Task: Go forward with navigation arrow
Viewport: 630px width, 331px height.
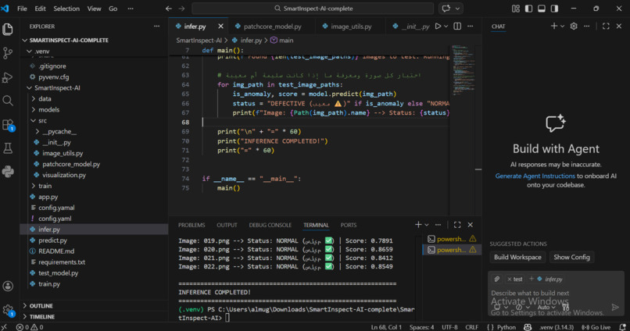Action: 181,9
